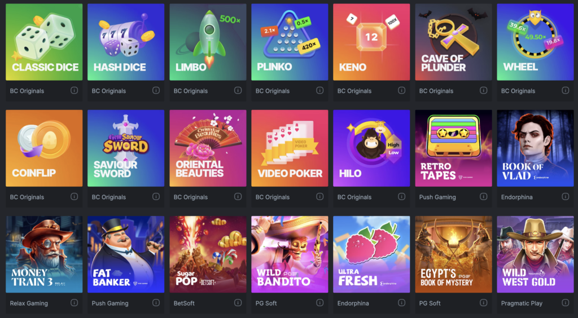Open Book of Vlad game thumbnail

pos(535,148)
